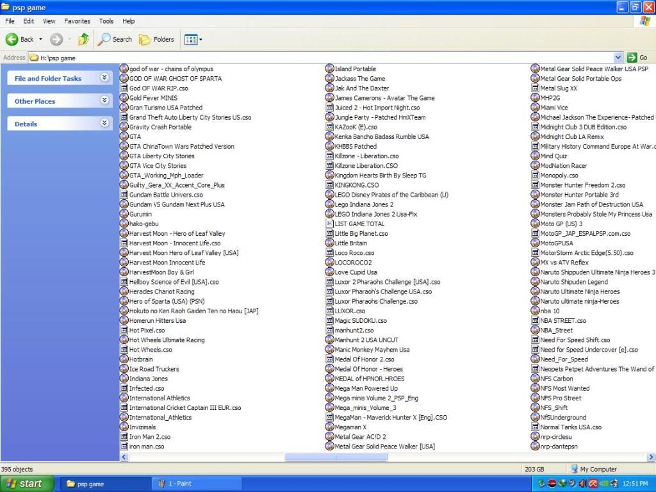Screen dimensions: 656x492
Task: Click the address bar path field
Action: [x=322, y=58]
